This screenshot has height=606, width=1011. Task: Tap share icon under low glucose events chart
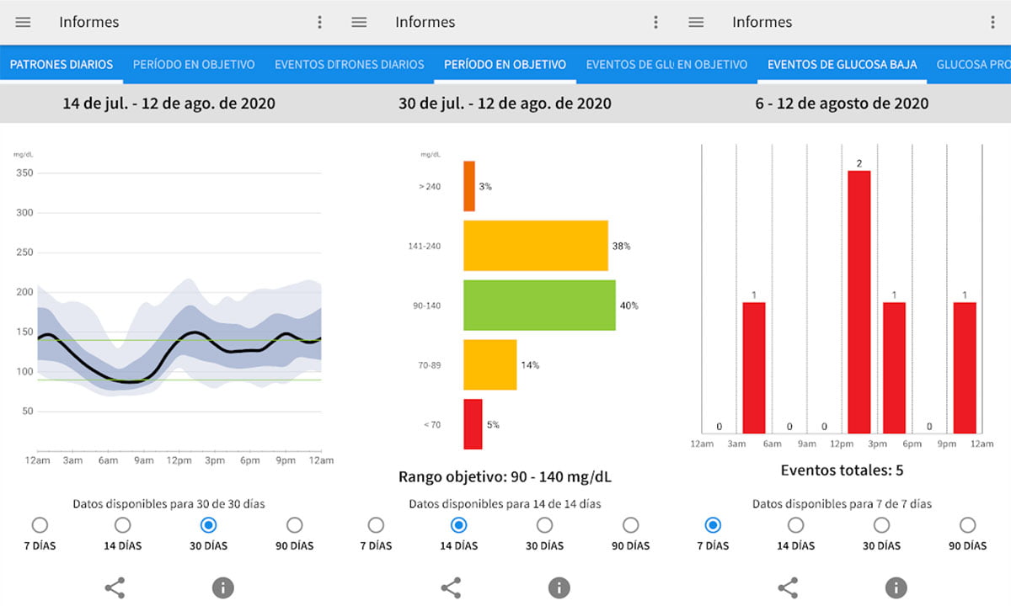click(788, 587)
